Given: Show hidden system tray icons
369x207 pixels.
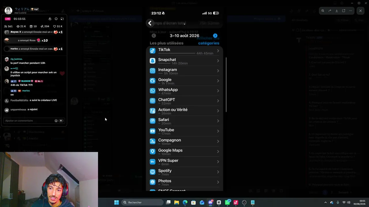Looking at the screenshot, I should click(x=325, y=202).
